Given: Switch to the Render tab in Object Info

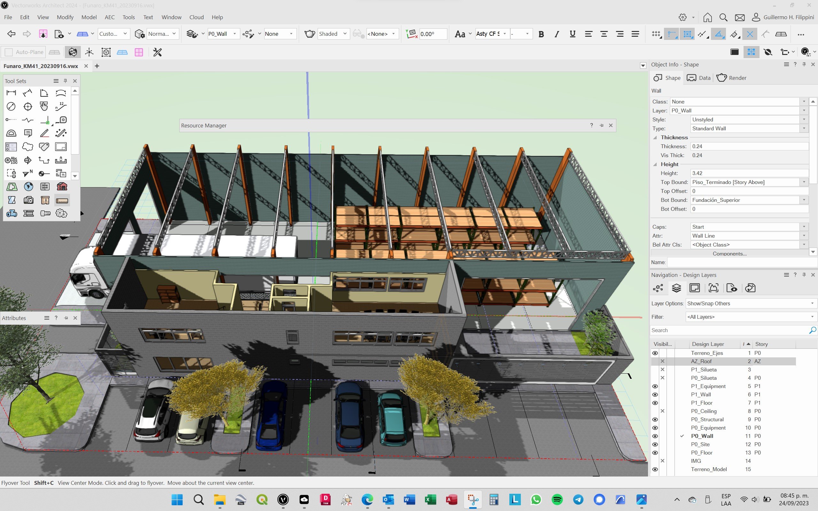Looking at the screenshot, I should pyautogui.click(x=731, y=78).
